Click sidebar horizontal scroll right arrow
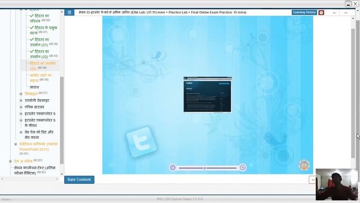 pyautogui.click(x=57, y=179)
